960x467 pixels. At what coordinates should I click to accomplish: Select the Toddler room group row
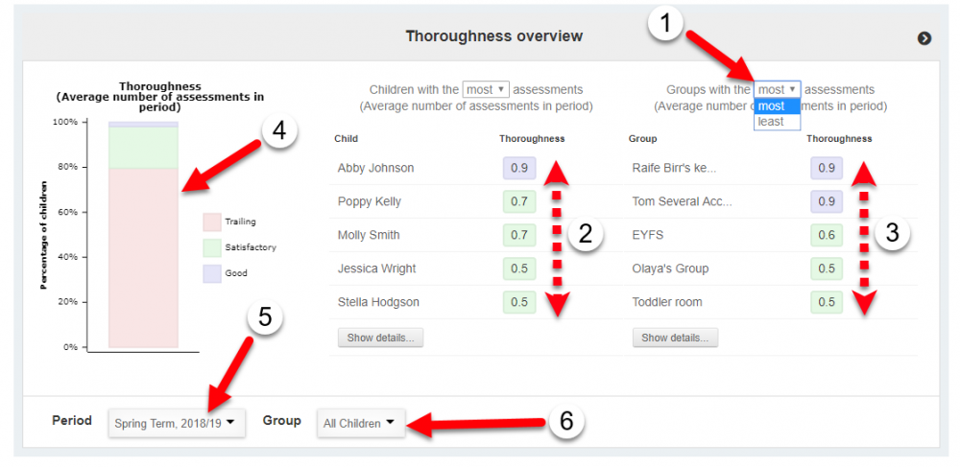[x=667, y=303]
